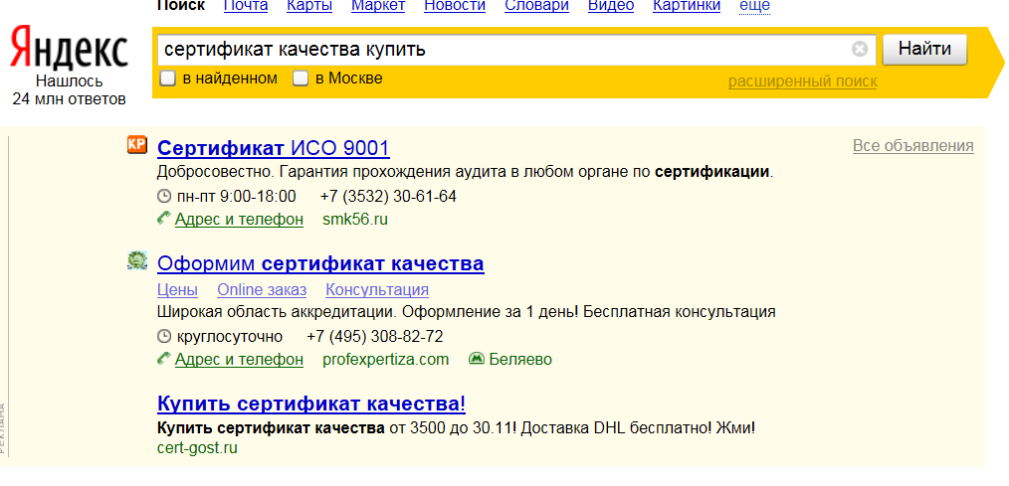Click the smk56.ru domain link
The height and width of the screenshot is (486, 1009).
point(355,220)
